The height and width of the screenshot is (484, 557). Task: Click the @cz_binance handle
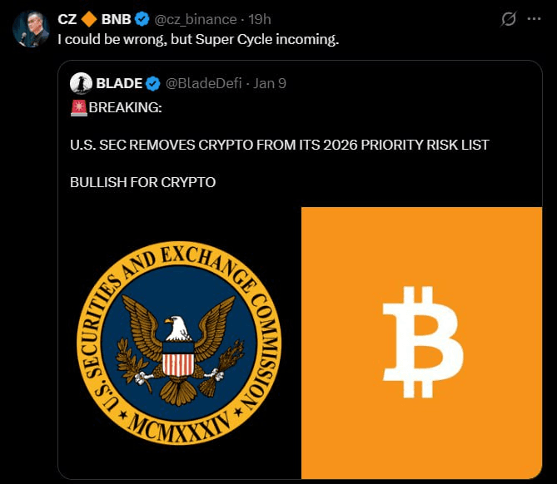point(193,19)
